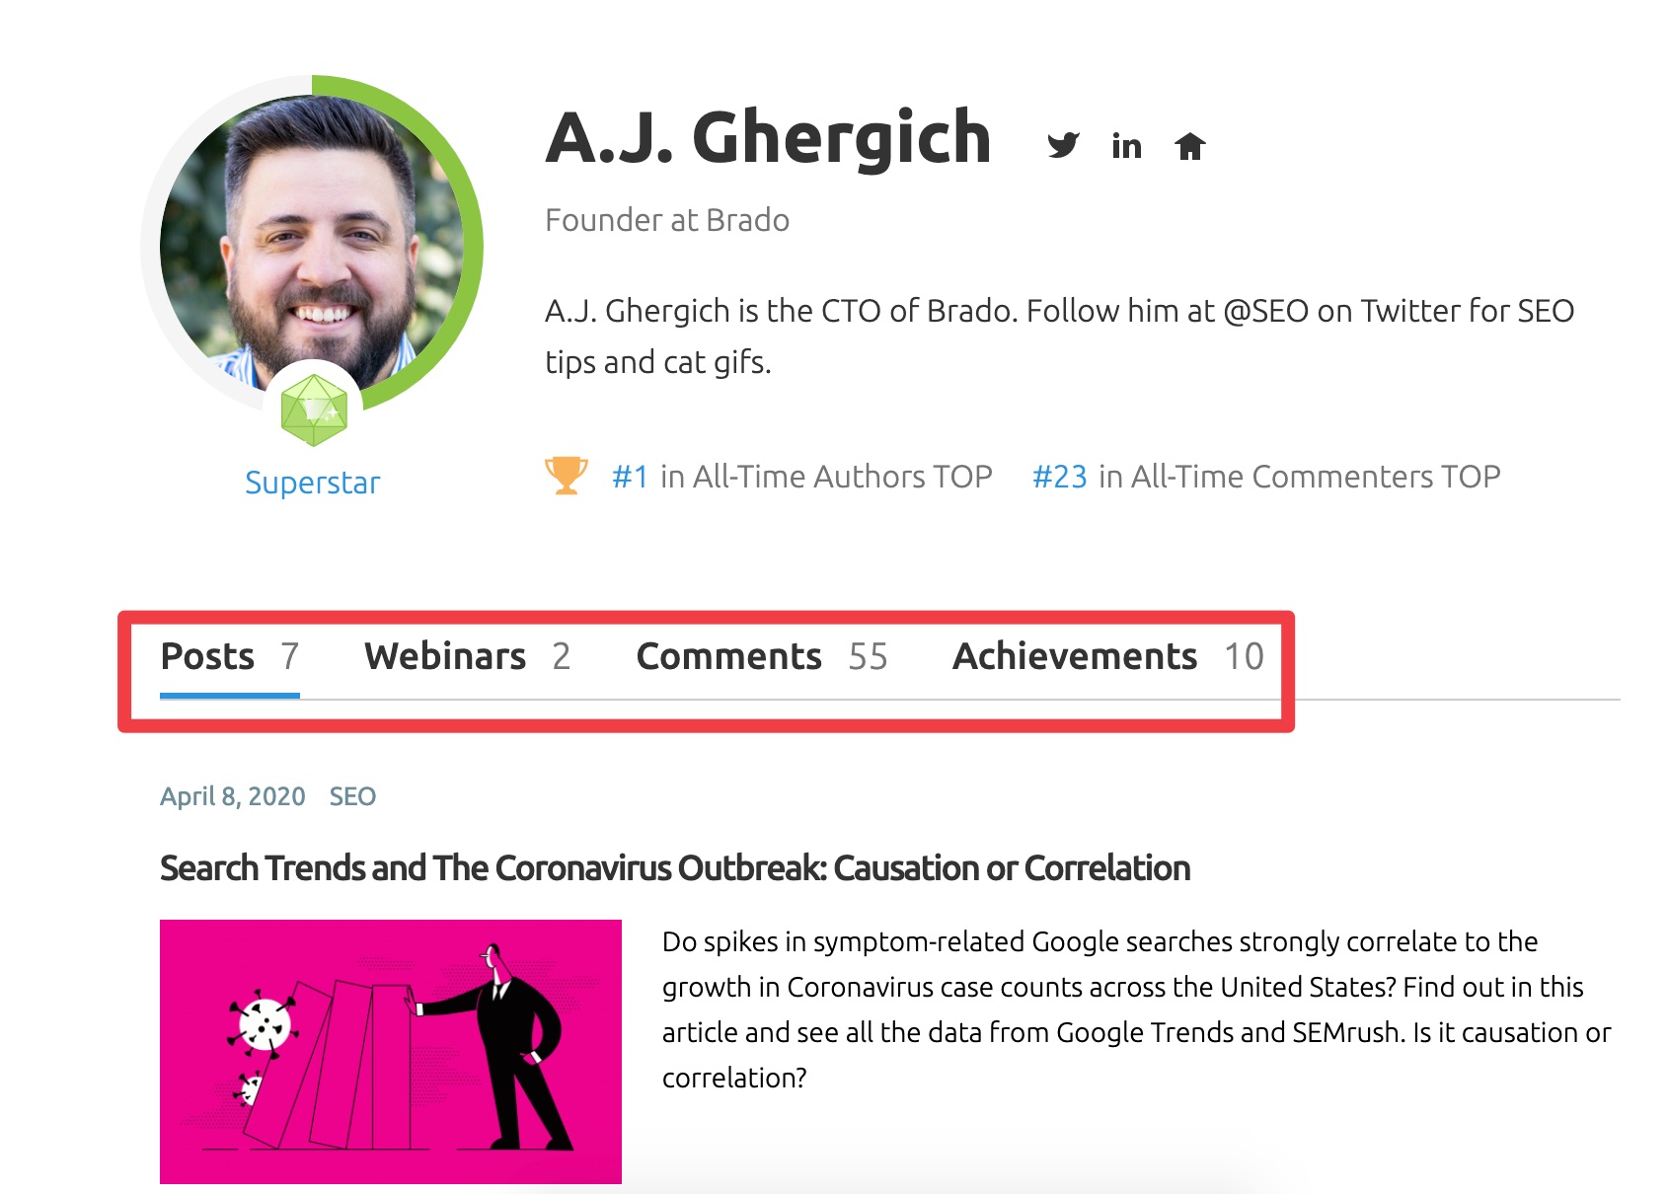Show the Achievements tab
Image resolution: width=1668 pixels, height=1194 pixels.
1107,657
